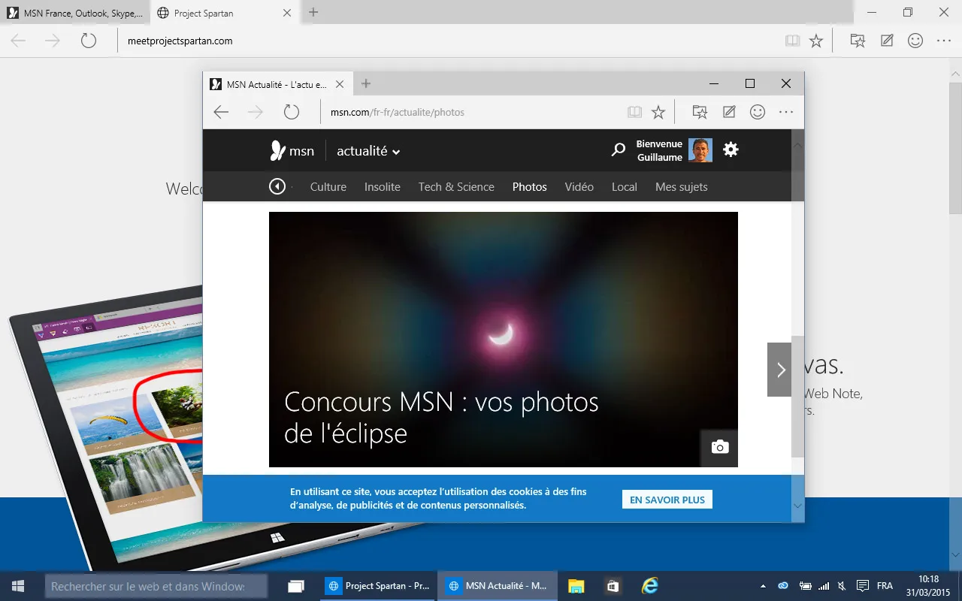Open the Mes sujets section
This screenshot has height=601, width=962.
coord(682,187)
